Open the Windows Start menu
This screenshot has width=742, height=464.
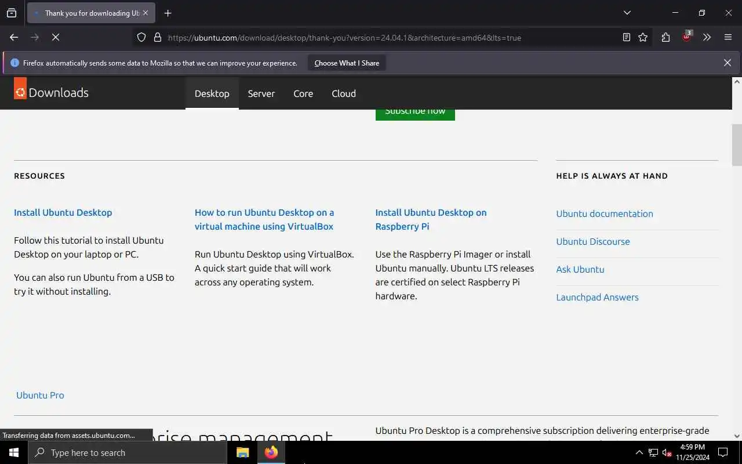pos(14,452)
